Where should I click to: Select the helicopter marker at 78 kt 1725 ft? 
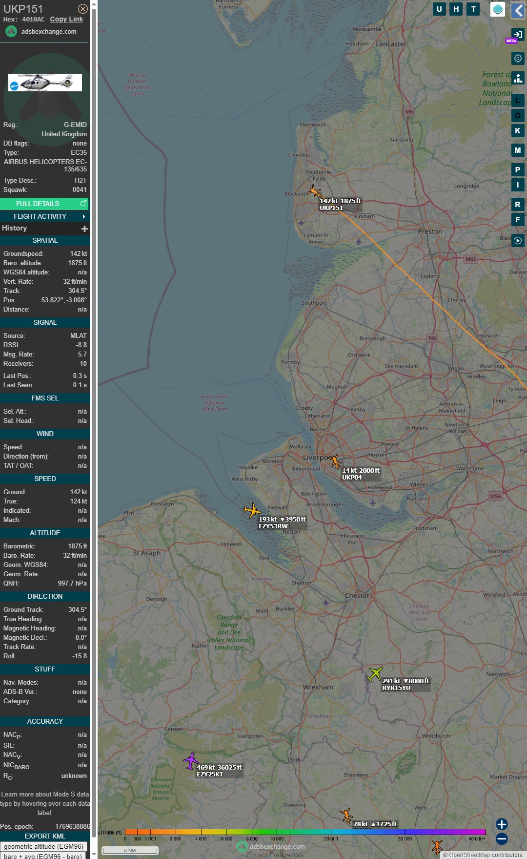[x=346, y=815]
